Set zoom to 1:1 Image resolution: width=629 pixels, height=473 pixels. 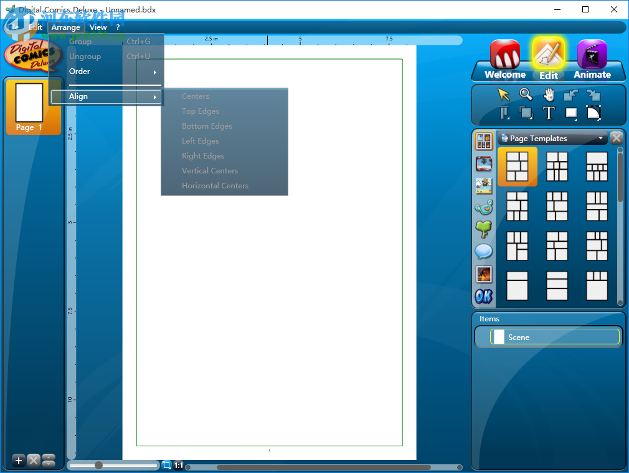[x=179, y=466]
